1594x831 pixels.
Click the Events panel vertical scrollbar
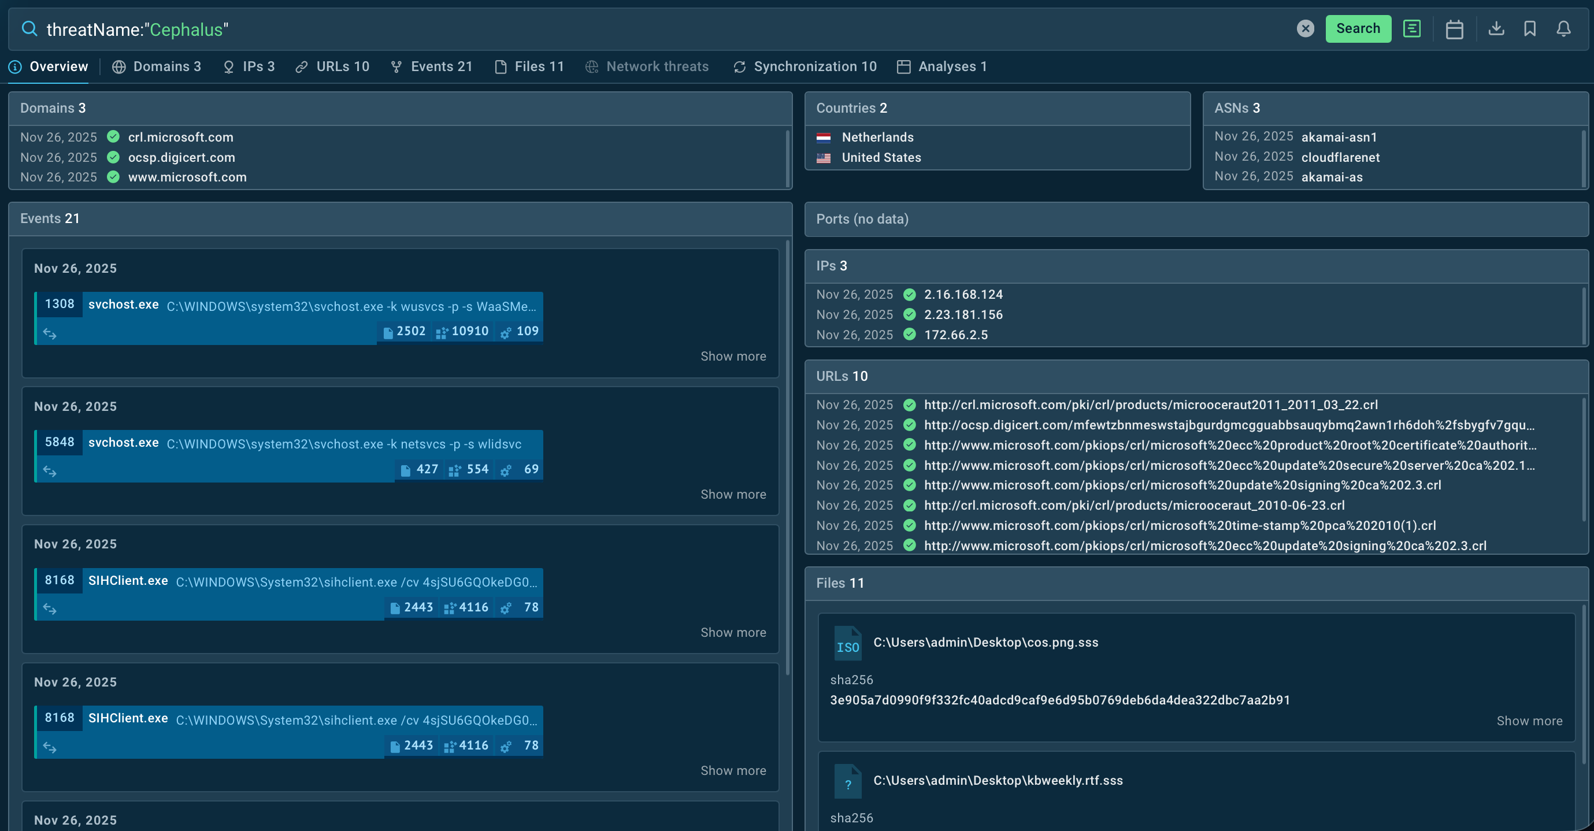pos(787,458)
